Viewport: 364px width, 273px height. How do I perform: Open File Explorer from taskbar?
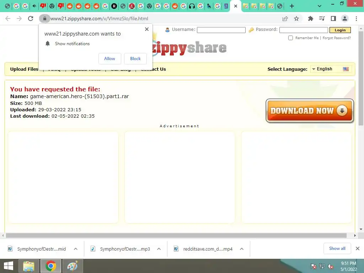pos(28,266)
